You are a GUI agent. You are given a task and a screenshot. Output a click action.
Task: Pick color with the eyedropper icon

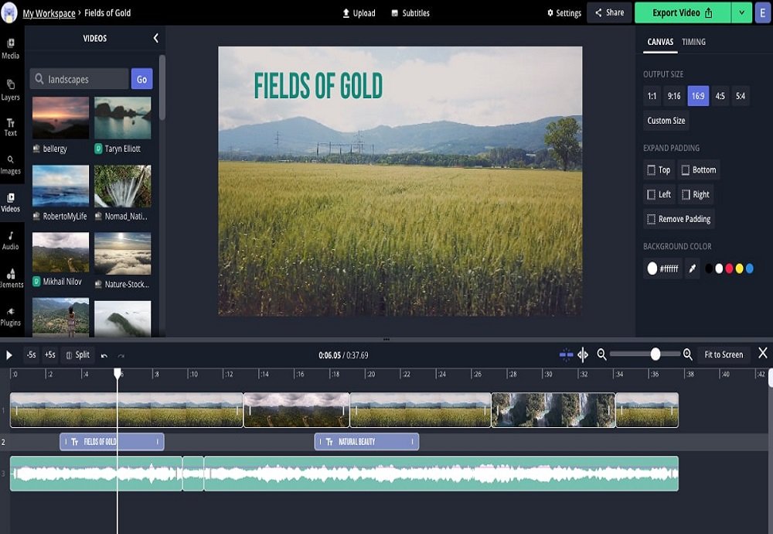pyautogui.click(x=692, y=269)
